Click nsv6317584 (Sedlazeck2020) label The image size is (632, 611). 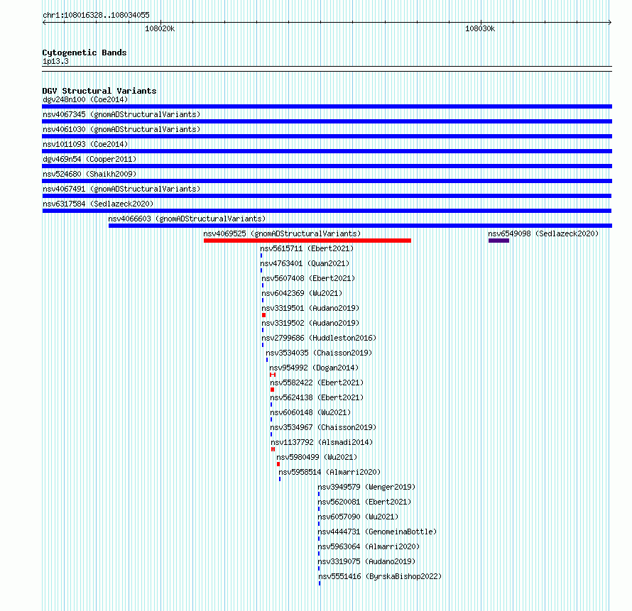pos(98,204)
